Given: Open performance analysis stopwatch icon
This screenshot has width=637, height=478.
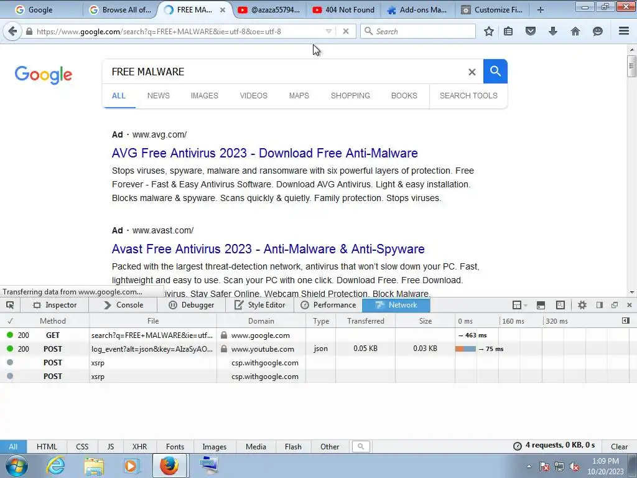Looking at the screenshot, I should (x=517, y=446).
